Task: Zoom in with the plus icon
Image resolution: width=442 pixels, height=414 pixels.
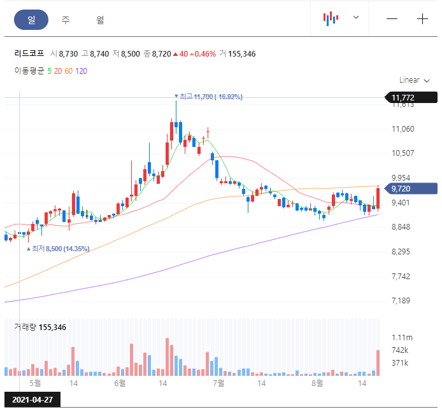Action: 422,19
